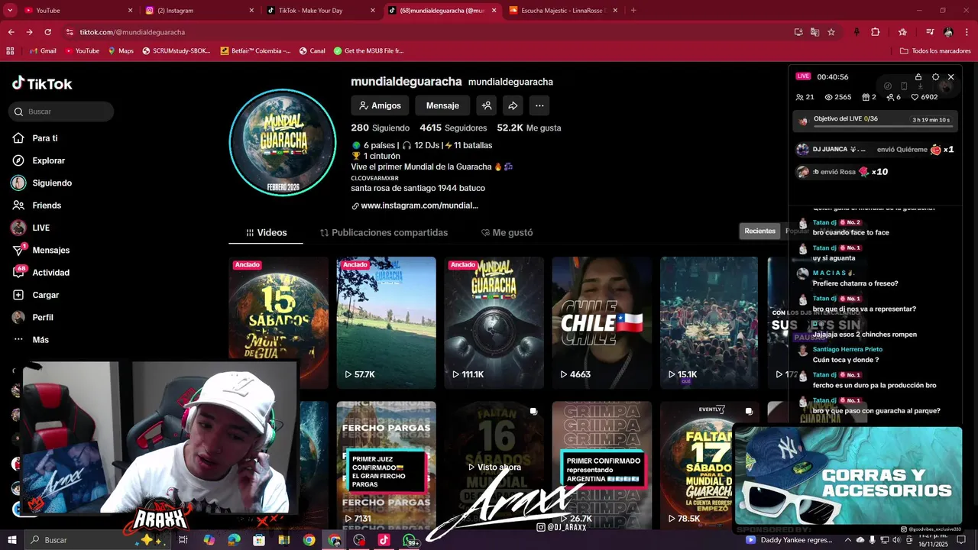Open the Gmail bookmark

click(42, 50)
